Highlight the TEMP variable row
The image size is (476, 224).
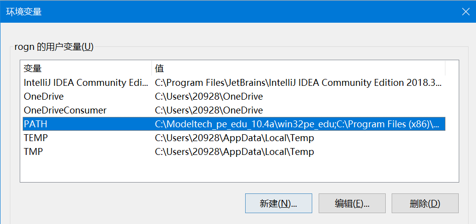[36, 138]
